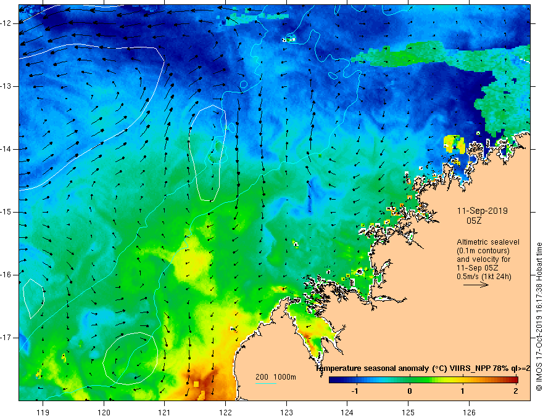Click the longitude axis label 126
Image resolution: width=543 pixels, height=419 pixels.
coord(469,412)
